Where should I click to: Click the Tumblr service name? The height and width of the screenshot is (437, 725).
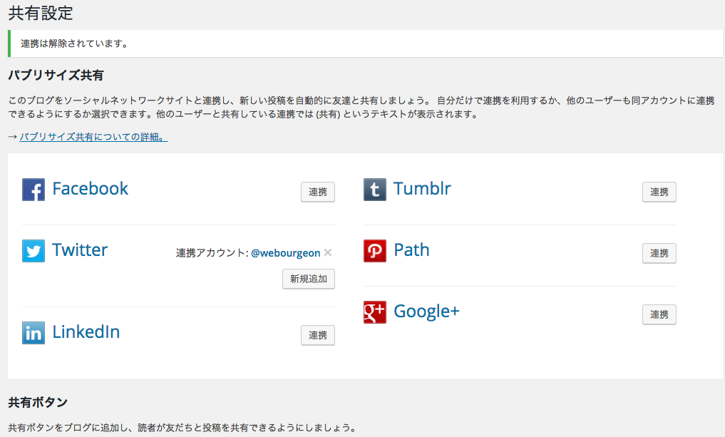tap(422, 189)
